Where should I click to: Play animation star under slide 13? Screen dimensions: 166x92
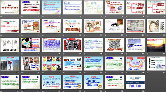(x=85, y=35)
